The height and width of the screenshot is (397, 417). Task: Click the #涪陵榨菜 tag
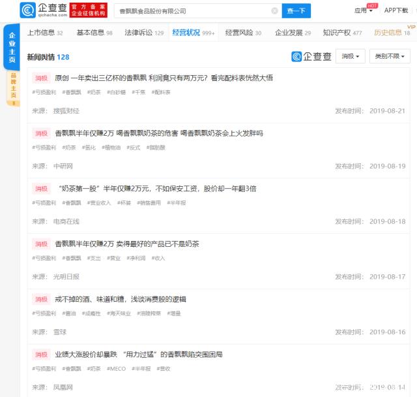149,313
